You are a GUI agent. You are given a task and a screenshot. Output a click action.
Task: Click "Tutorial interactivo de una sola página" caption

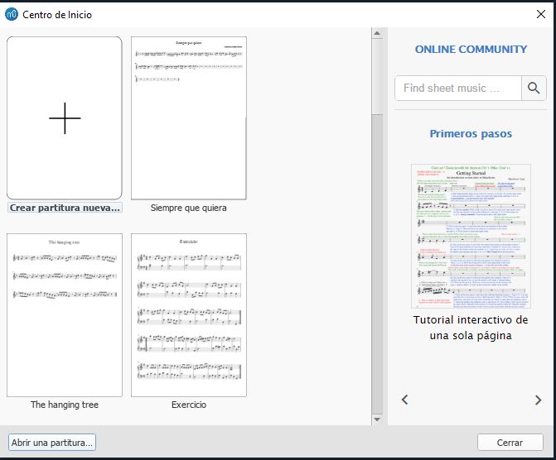point(471,328)
